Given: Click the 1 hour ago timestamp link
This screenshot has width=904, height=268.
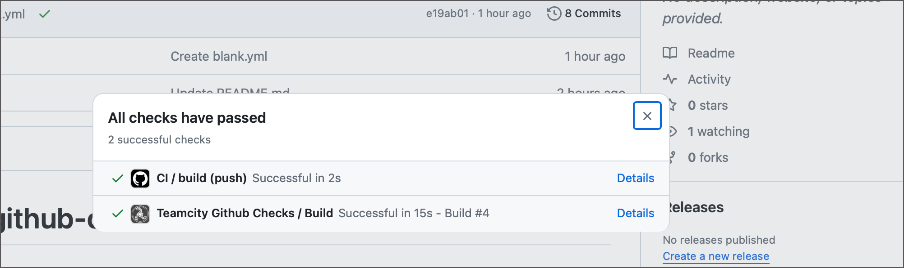Looking at the screenshot, I should (504, 13).
